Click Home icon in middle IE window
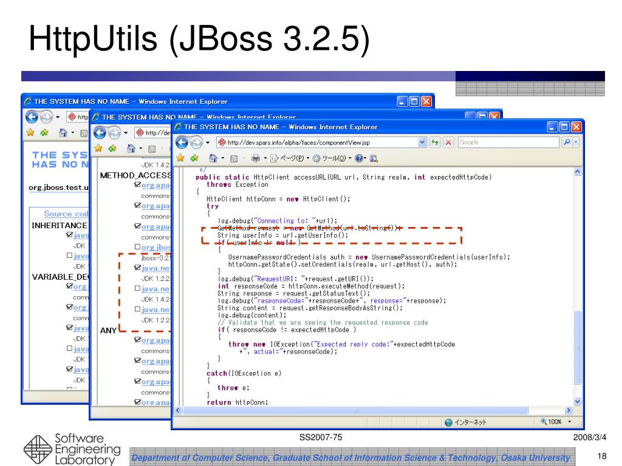Screen dimensions: 622x466 [x=131, y=149]
